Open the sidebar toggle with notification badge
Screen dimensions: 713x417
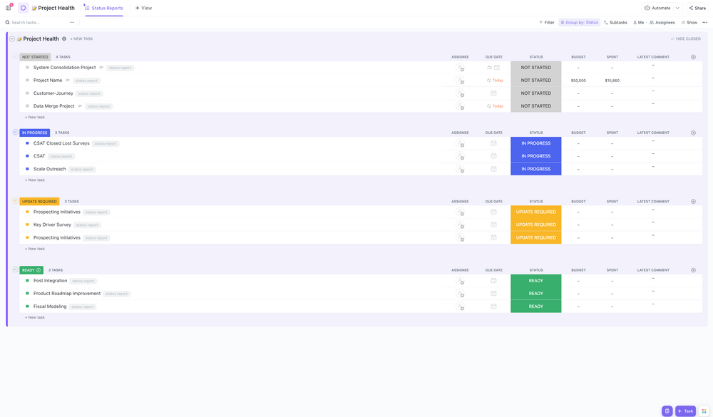(x=9, y=8)
